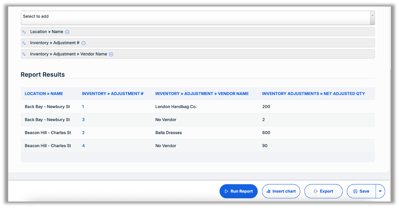The height and width of the screenshot is (208, 399).
Task: Expand the Save options arrow
Action: pos(380,191)
